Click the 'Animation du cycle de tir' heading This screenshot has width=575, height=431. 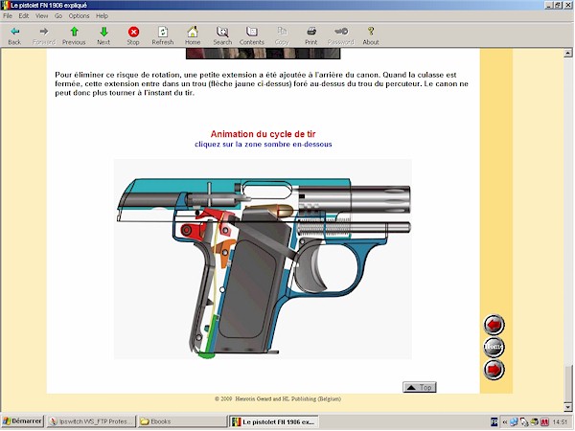tap(263, 134)
